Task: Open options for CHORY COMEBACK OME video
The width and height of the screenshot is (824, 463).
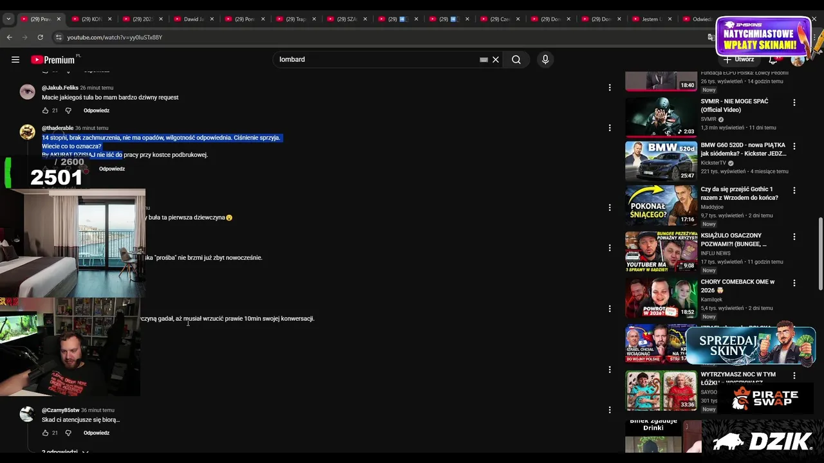Action: coord(794,283)
